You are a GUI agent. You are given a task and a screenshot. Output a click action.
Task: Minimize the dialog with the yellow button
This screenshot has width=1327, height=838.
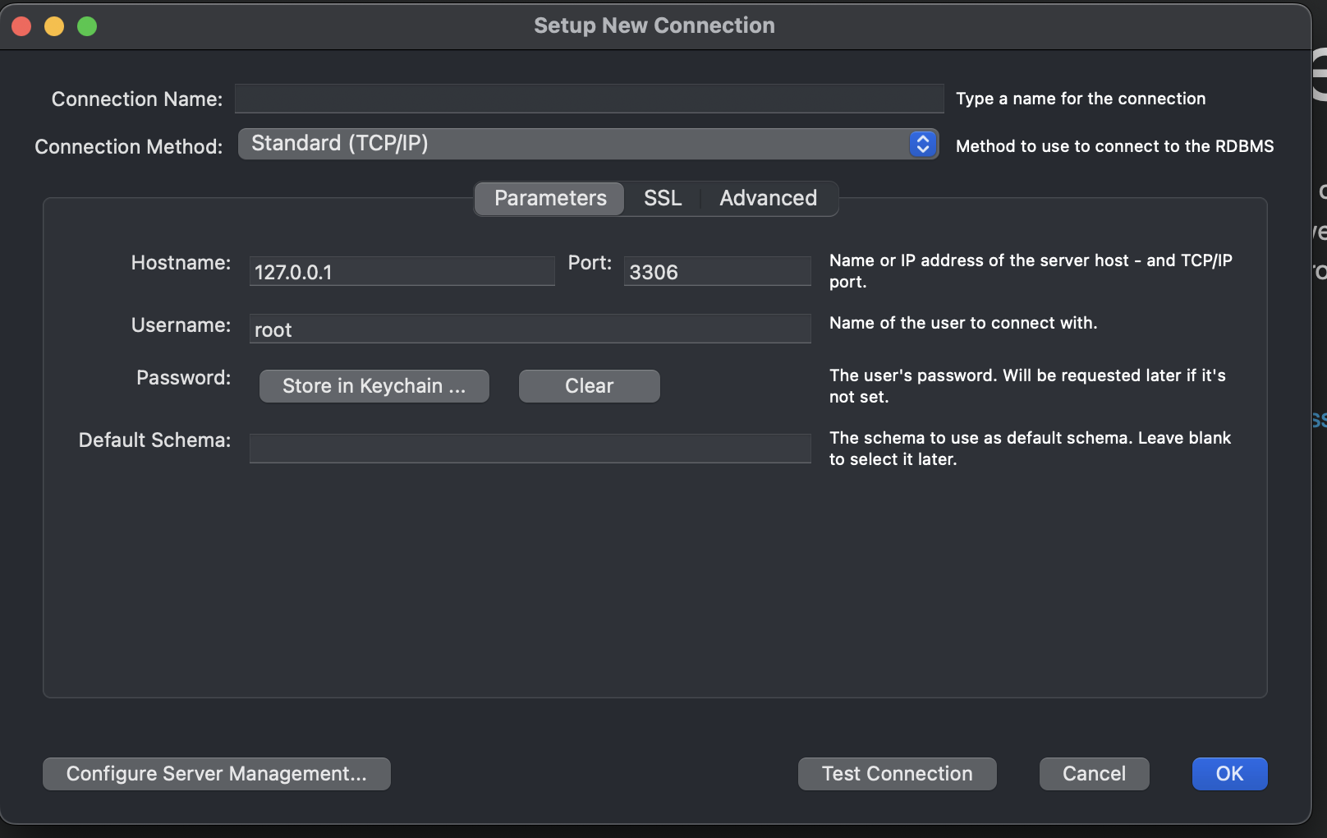tap(54, 26)
